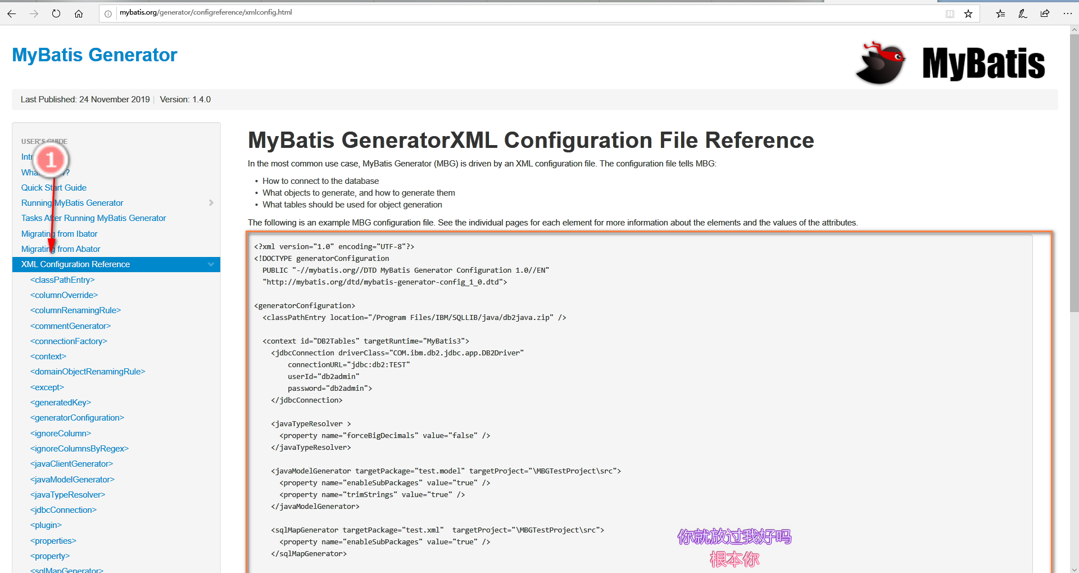Screen dimensions: 1079x573
Task: Open browser settings and more menu
Action: (1068, 13)
